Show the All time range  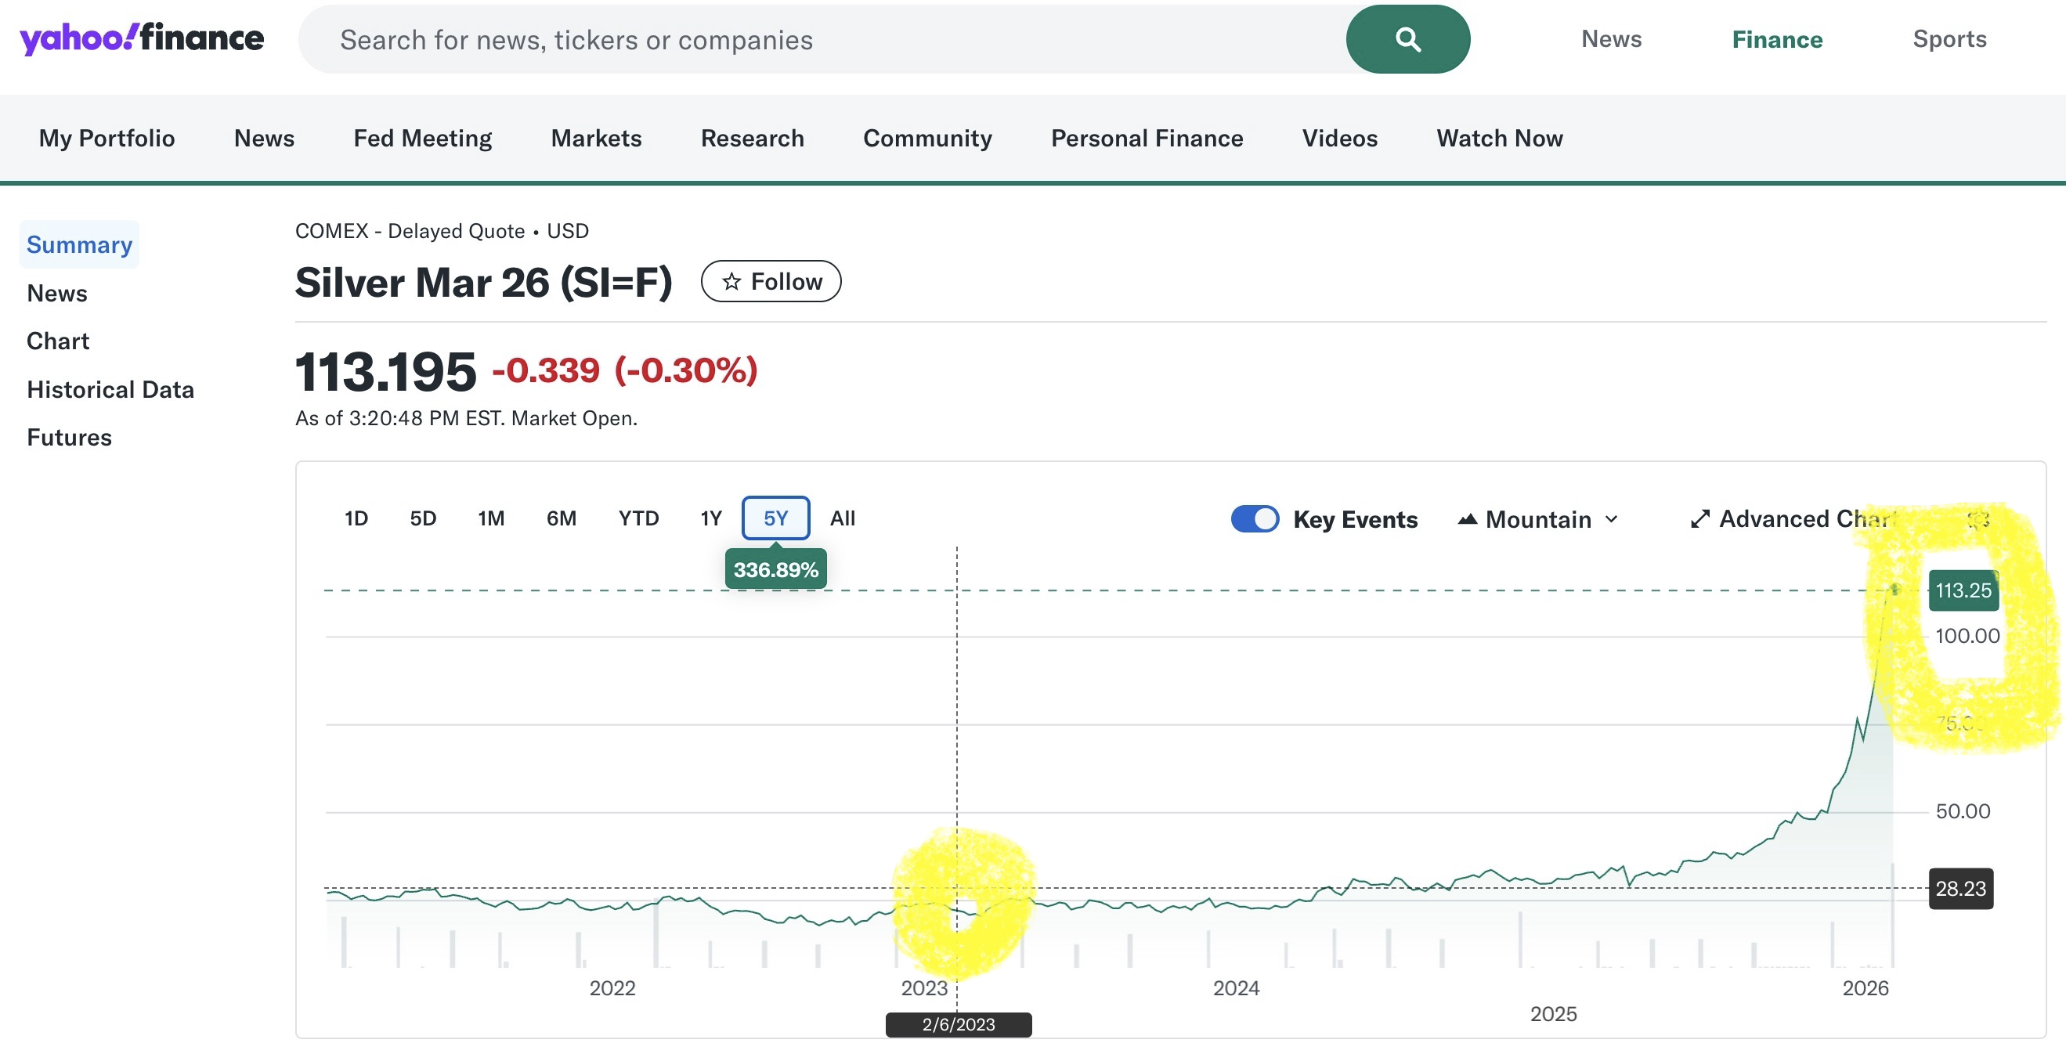pyautogui.click(x=842, y=518)
